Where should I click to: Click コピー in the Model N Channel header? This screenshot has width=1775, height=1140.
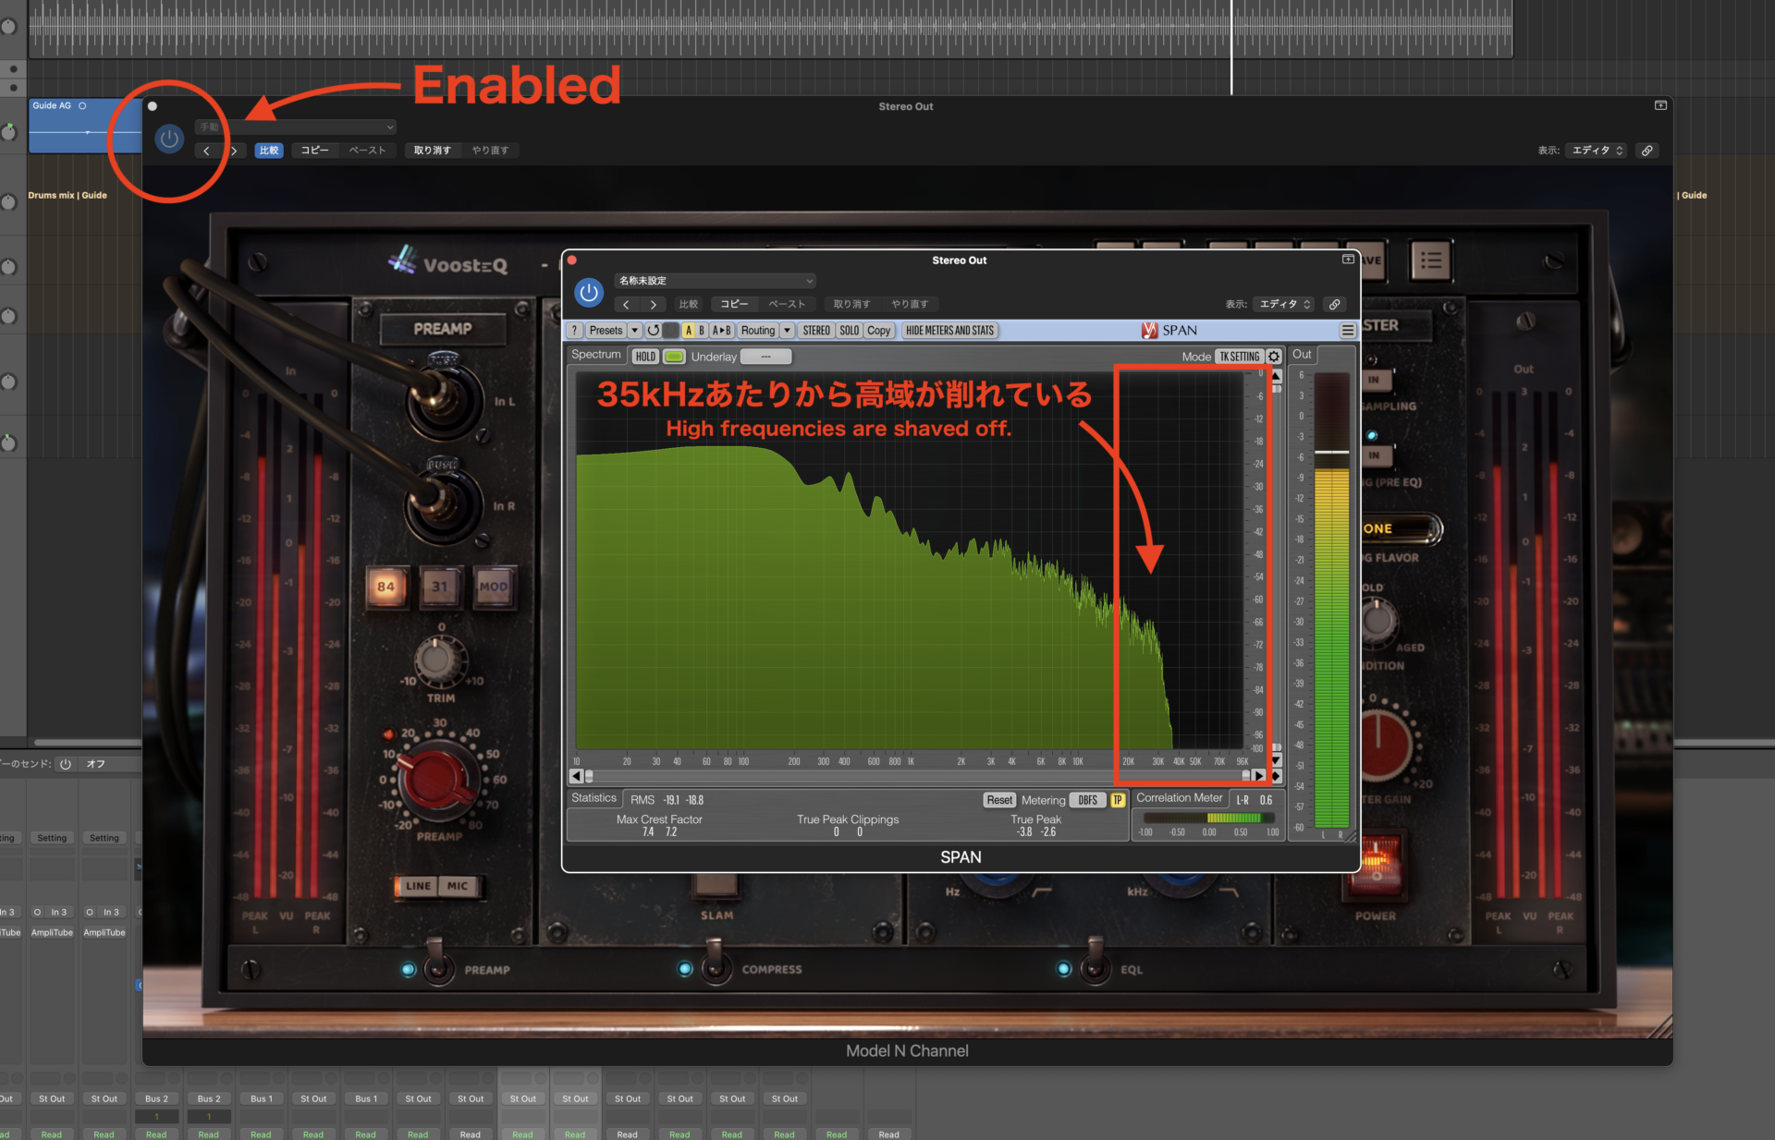coord(314,151)
